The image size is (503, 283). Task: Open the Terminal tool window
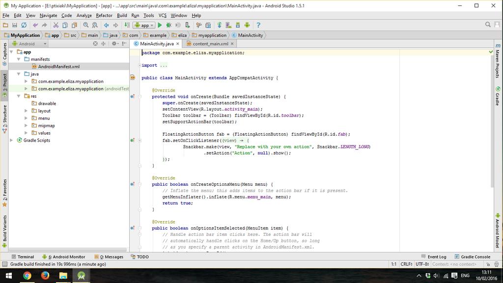click(x=23, y=256)
